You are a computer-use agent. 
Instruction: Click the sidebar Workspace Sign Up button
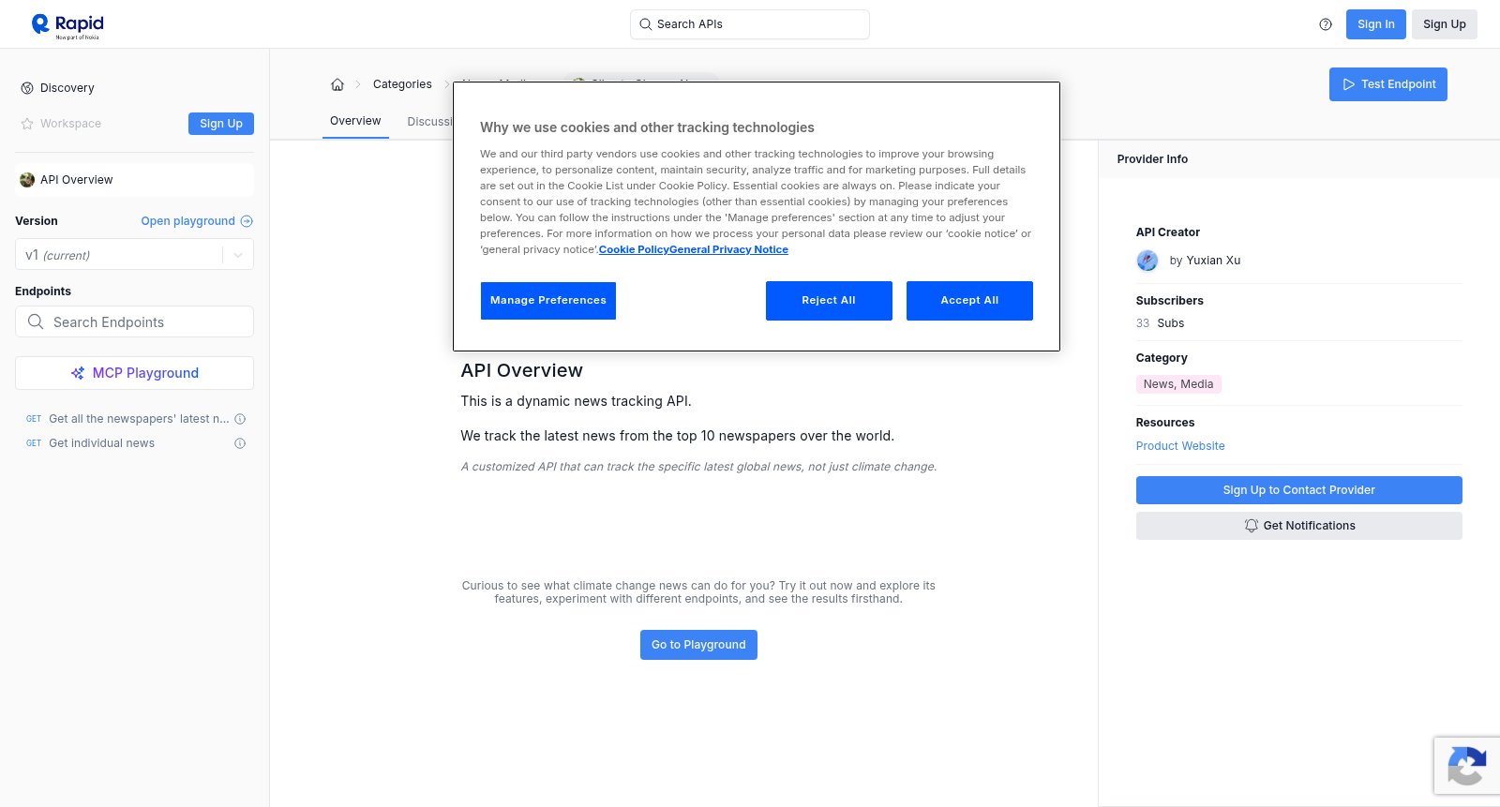coord(221,124)
